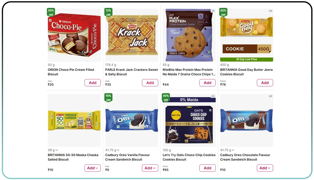
Task: Open Add dropdown for Oreo Chocolate biscuit
Action: (x=265, y=168)
